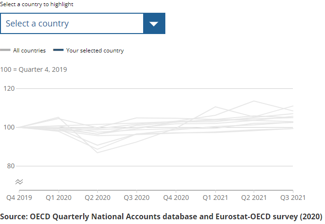
Task: Click the 'Your selected country' legend label
Action: pyautogui.click(x=95, y=51)
